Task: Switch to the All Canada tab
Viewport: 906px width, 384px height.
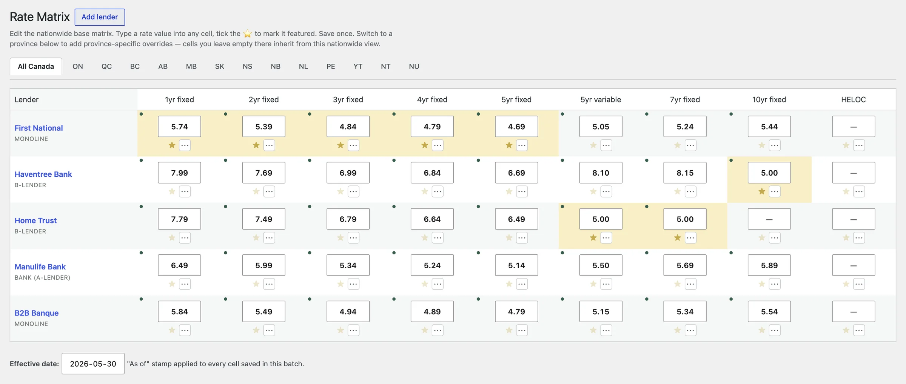Action: pos(36,66)
